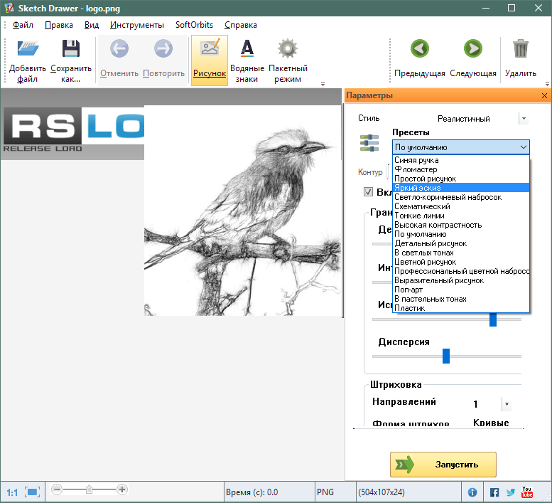Toggle the checkbox below Контур label
This screenshot has width=552, height=503.
[x=368, y=191]
